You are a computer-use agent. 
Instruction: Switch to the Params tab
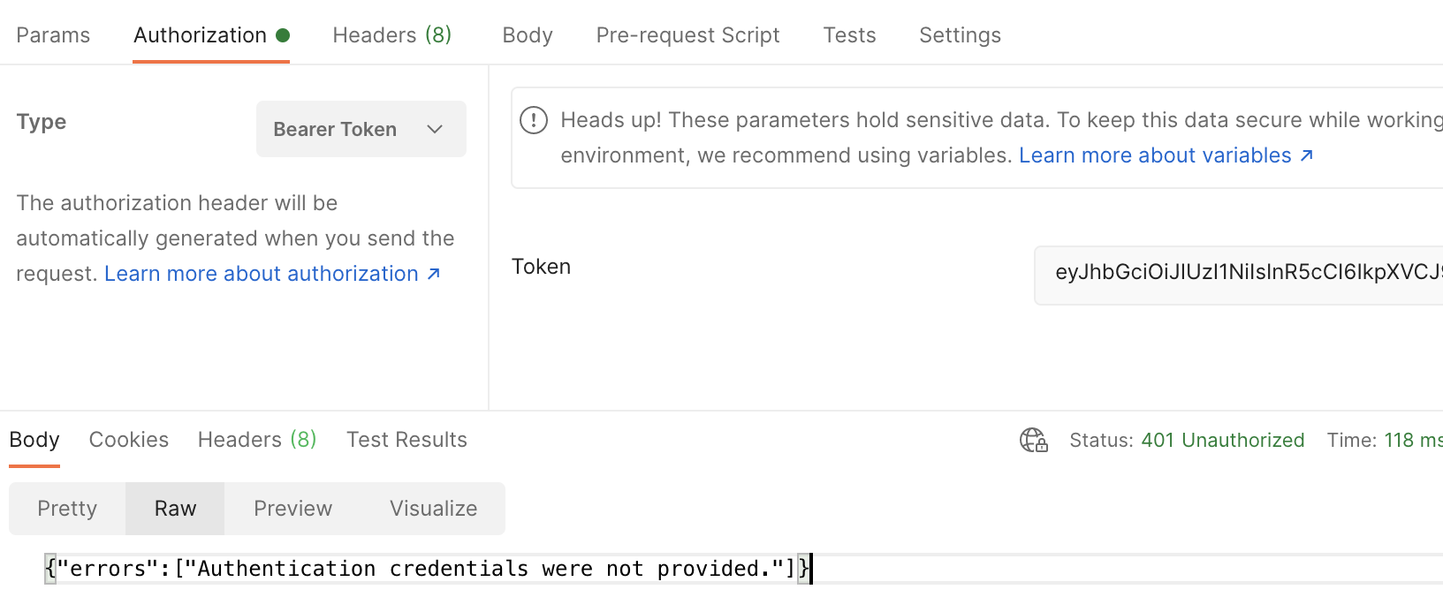tap(53, 35)
